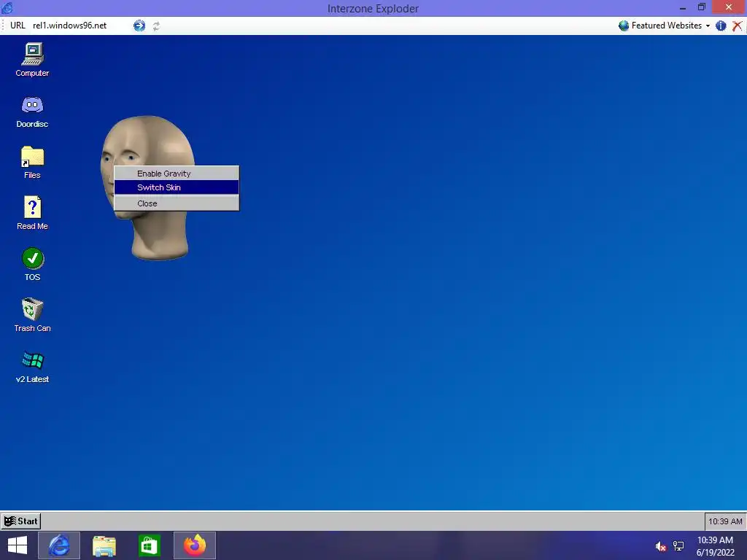Screen dimensions: 747x560
Task: Choose Switch Skin menu entry
Action: click(177, 187)
